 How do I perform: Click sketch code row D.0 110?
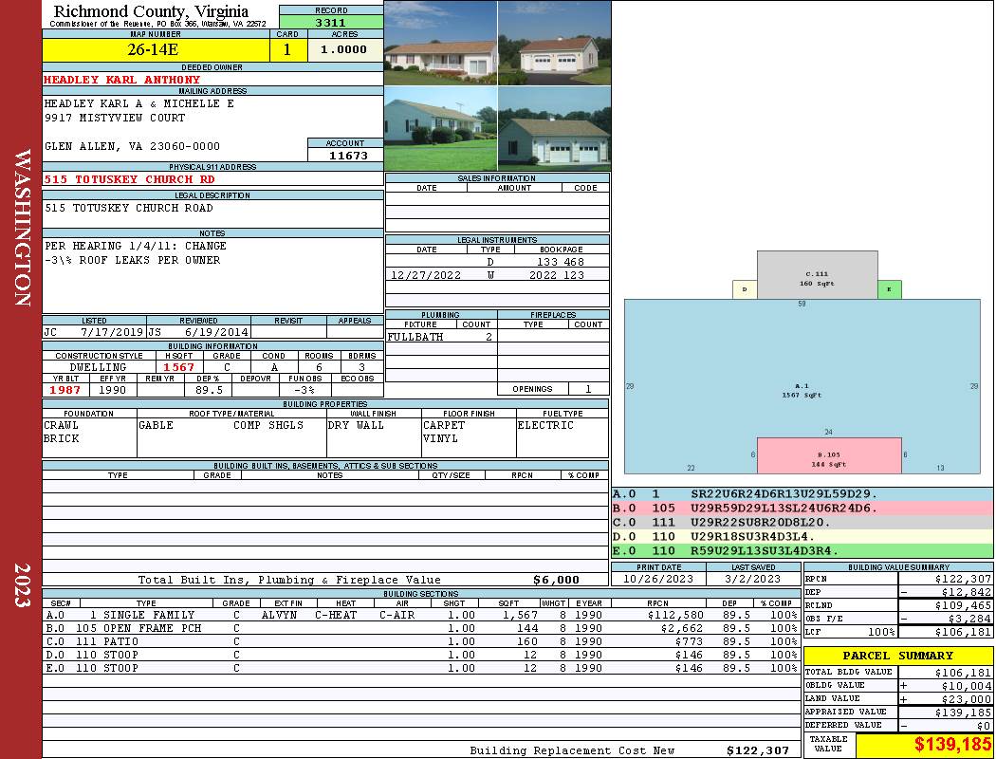point(802,537)
